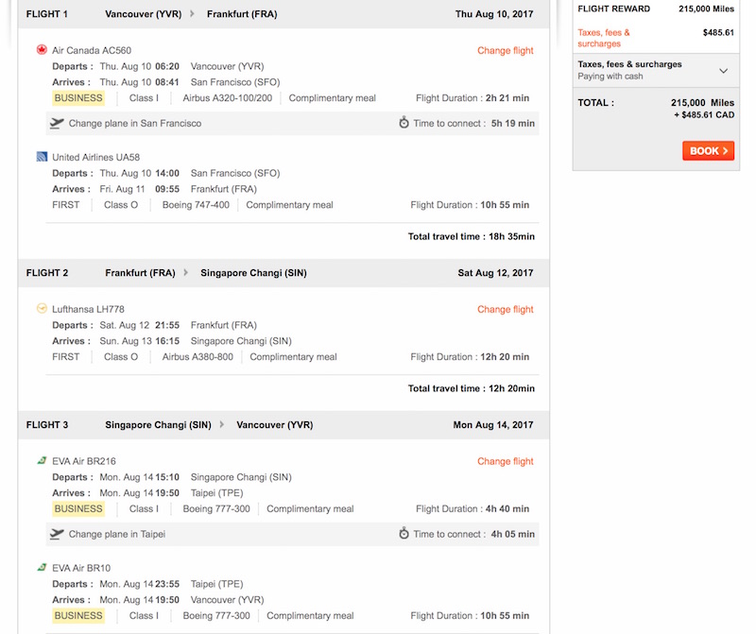Click the EVA Air BR10 logo
Image resolution: width=756 pixels, height=634 pixels.
[42, 568]
